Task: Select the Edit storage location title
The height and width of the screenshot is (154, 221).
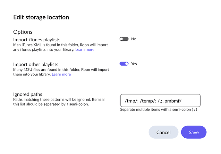Action: [x=41, y=17]
